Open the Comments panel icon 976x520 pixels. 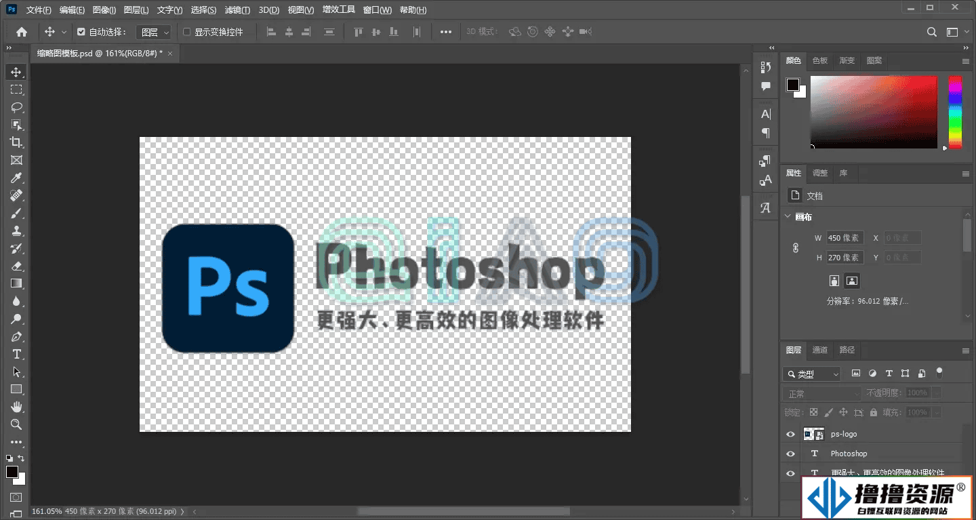[x=766, y=86]
